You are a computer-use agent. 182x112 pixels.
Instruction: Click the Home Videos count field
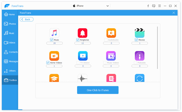point(54,66)
